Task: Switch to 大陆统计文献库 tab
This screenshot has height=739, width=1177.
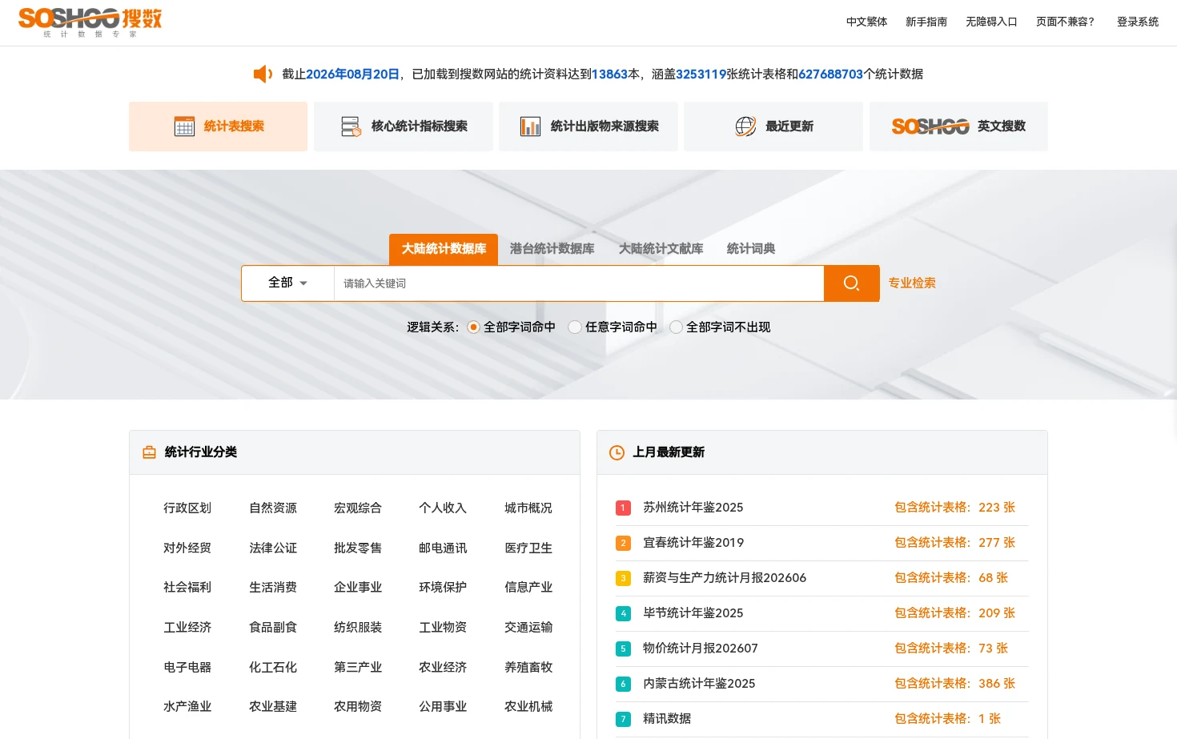Action: point(661,249)
